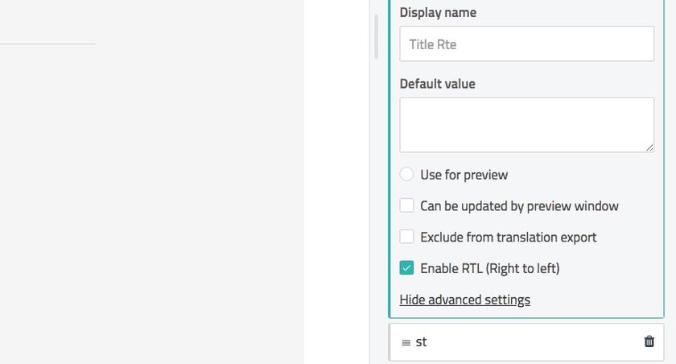Check 'Exclude from translation export'
Screen dimensions: 676x364
point(406,236)
